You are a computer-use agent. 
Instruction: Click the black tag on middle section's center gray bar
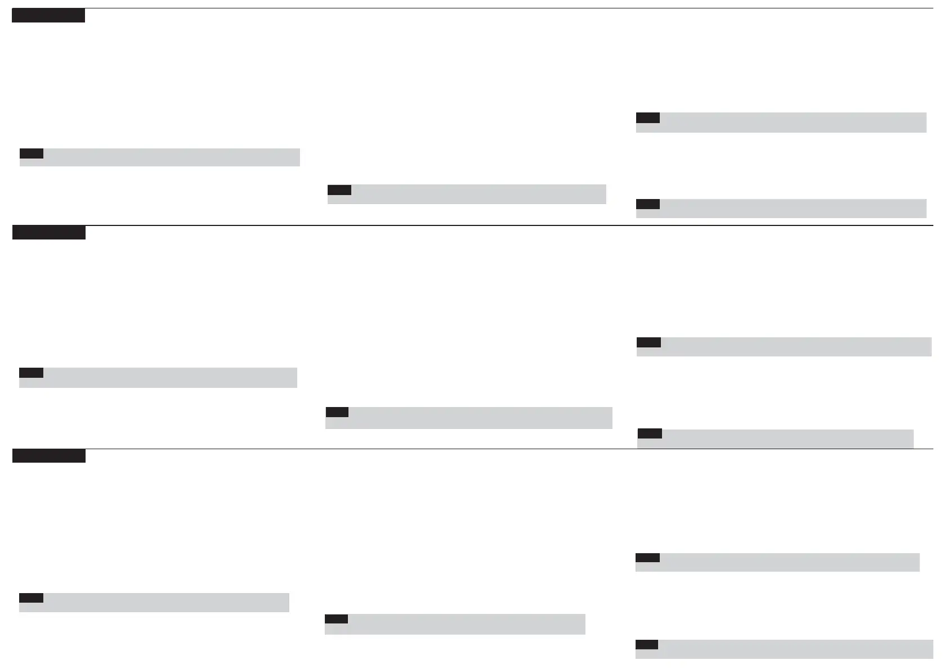coord(337,412)
